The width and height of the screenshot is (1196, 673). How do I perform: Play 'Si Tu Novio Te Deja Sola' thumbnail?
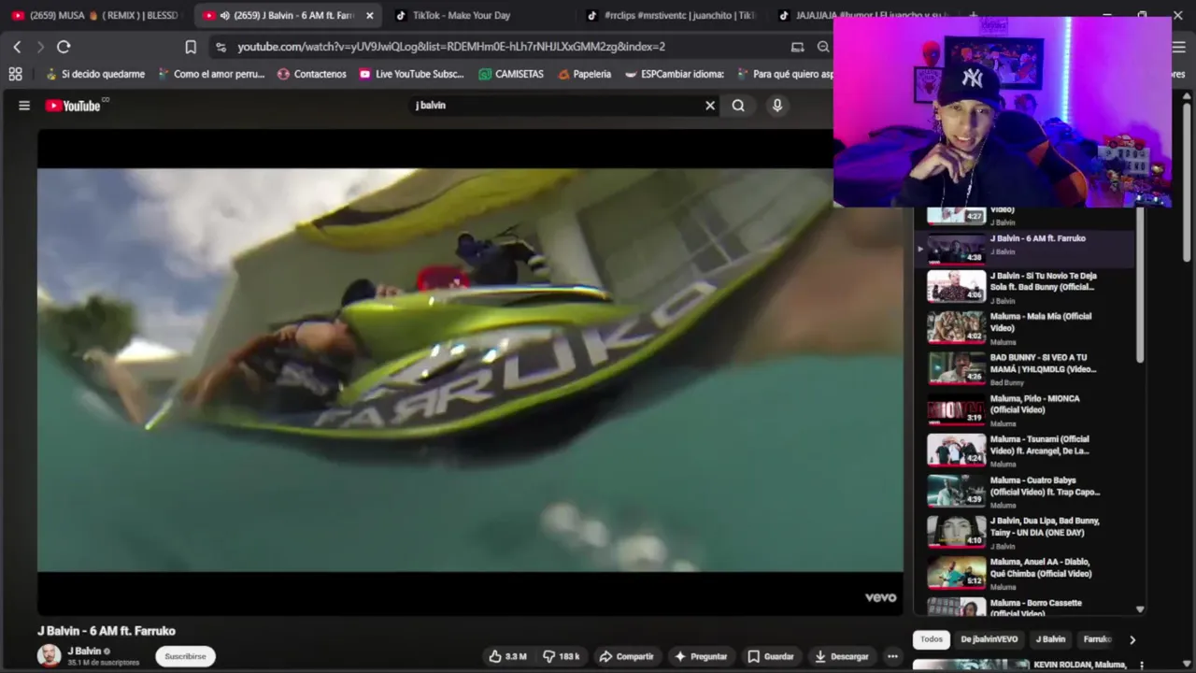[x=956, y=286]
